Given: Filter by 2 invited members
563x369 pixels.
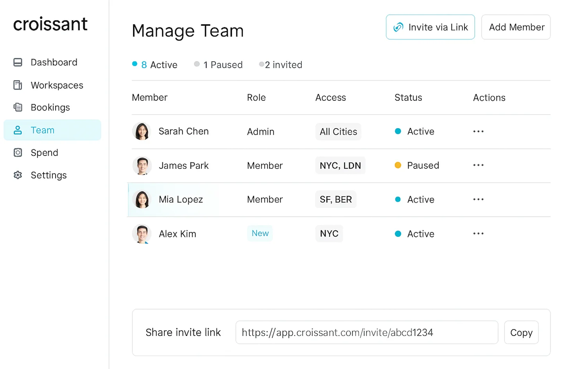Looking at the screenshot, I should pos(281,64).
